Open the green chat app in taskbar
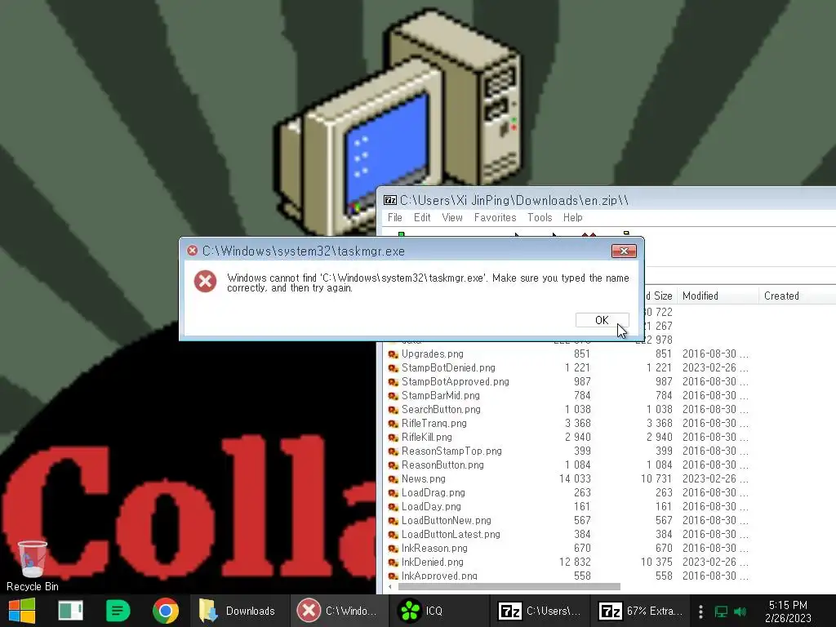This screenshot has width=836, height=627. [118, 611]
